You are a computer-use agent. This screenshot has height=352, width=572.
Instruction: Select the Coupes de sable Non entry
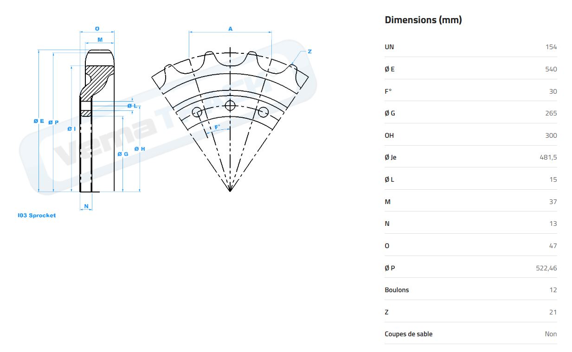click(x=470, y=334)
